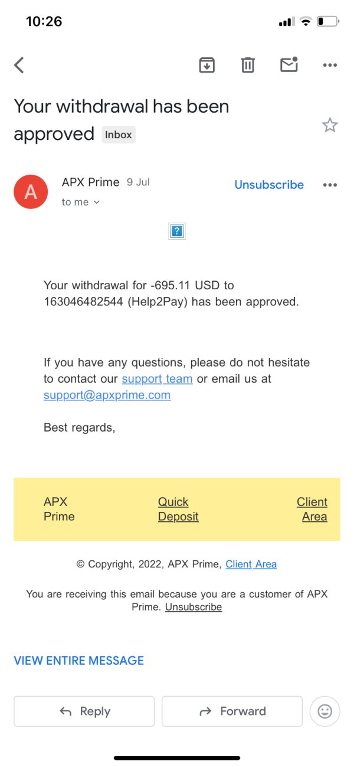Tap the blue Unsubscribe button by the sender
The width and height of the screenshot is (354, 767).
click(x=269, y=185)
